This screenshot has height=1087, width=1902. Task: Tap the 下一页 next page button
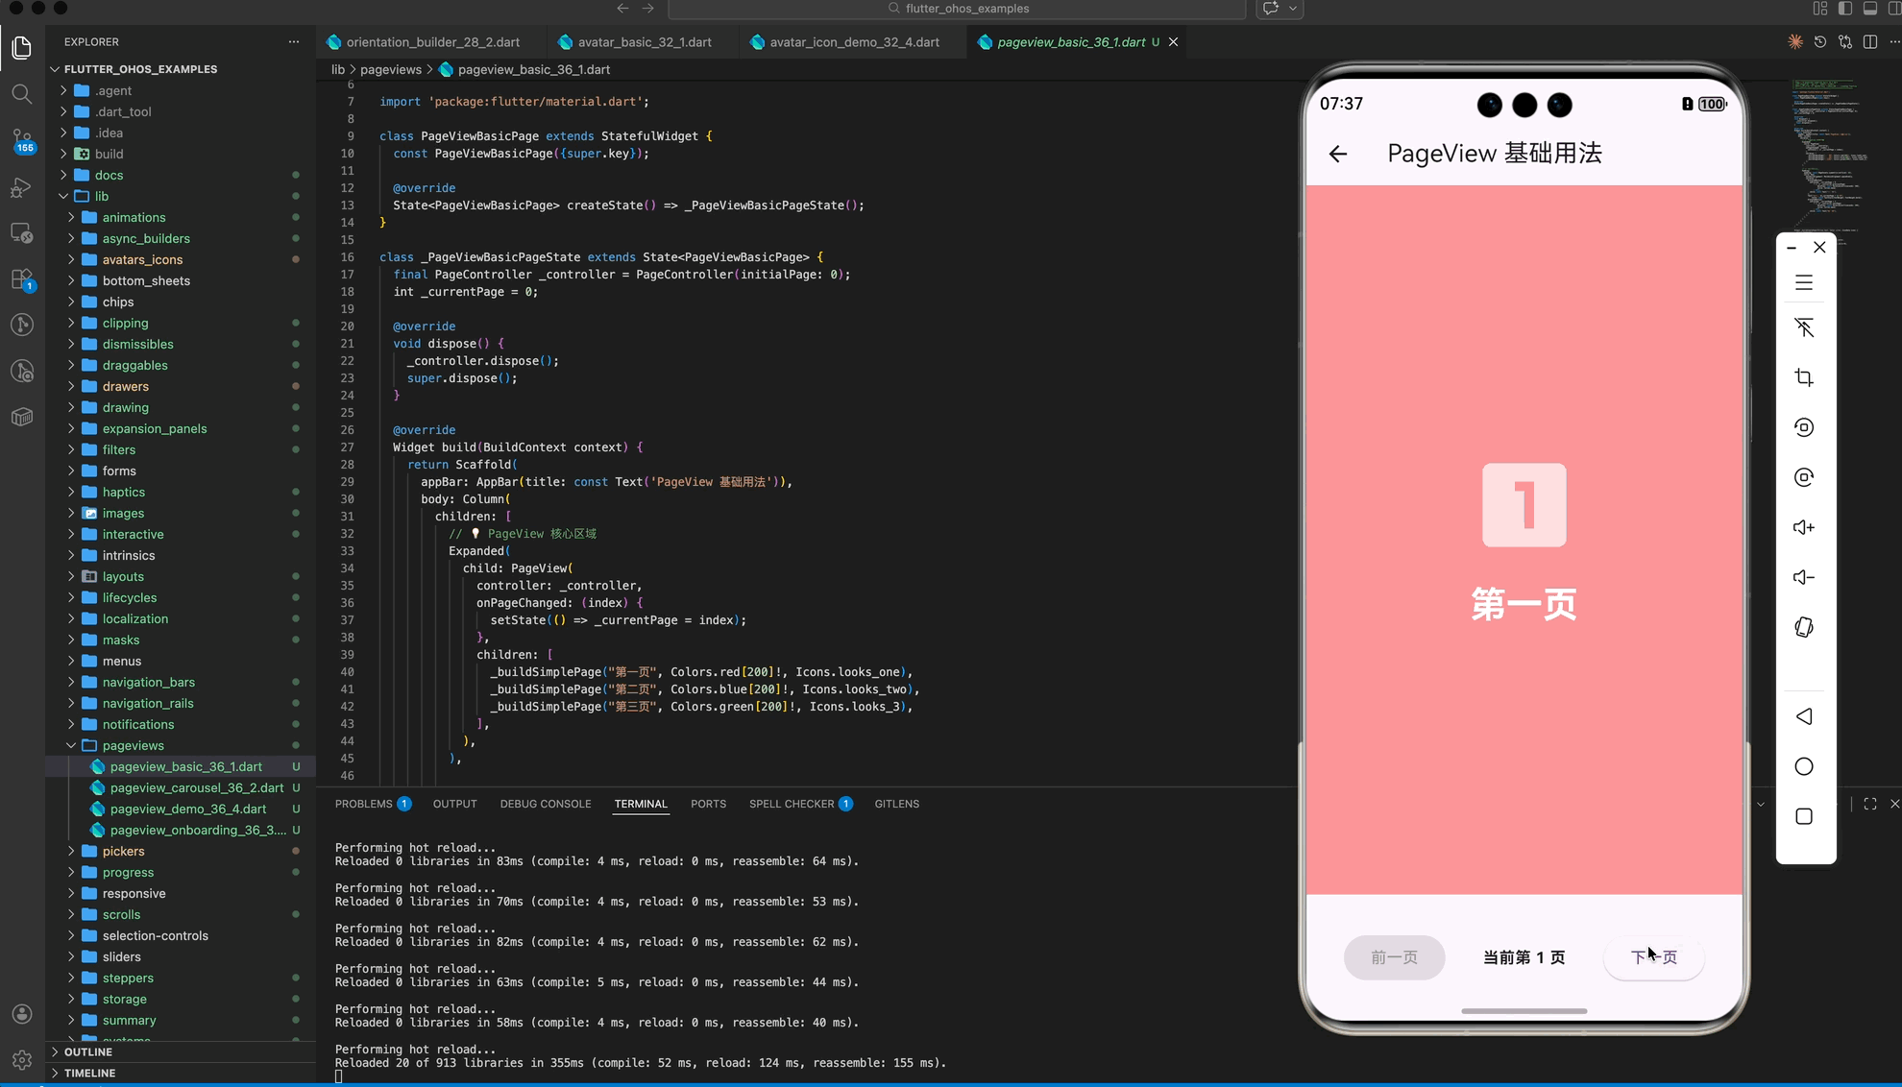1653,957
